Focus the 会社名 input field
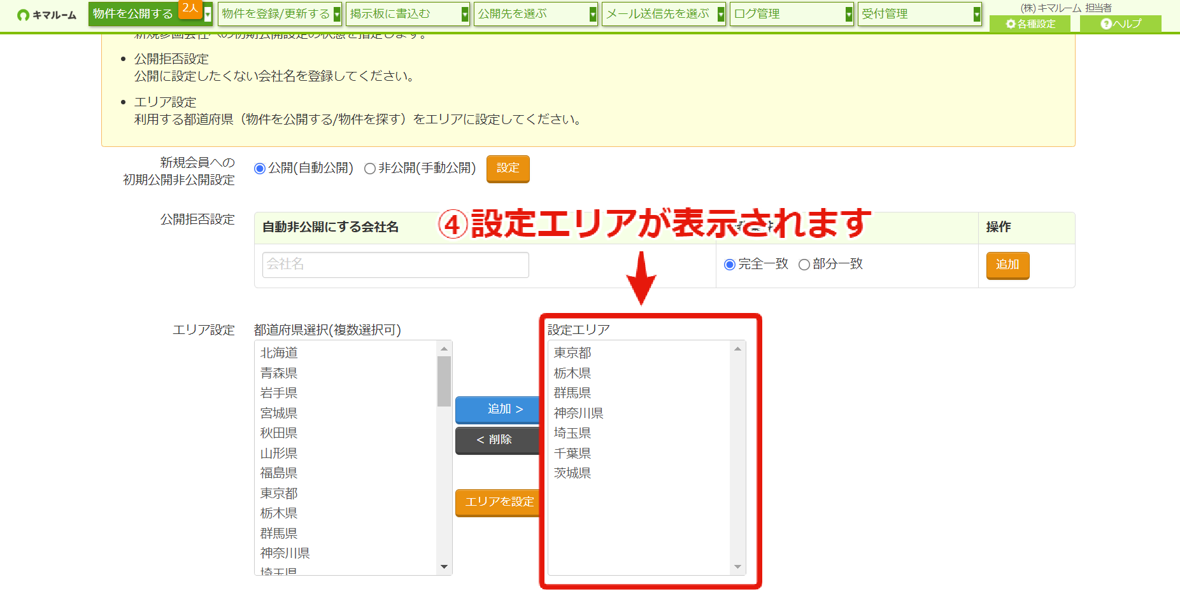 click(x=395, y=265)
